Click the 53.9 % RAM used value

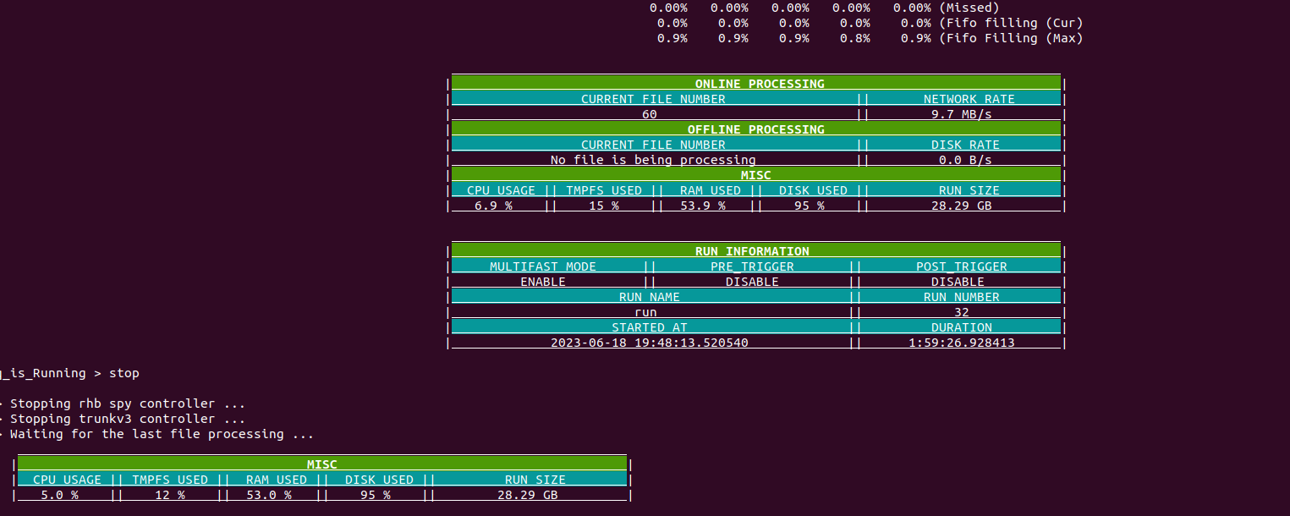(x=702, y=206)
